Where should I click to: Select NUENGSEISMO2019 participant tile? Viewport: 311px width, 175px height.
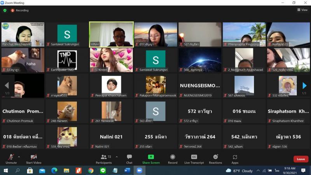pos(200,86)
